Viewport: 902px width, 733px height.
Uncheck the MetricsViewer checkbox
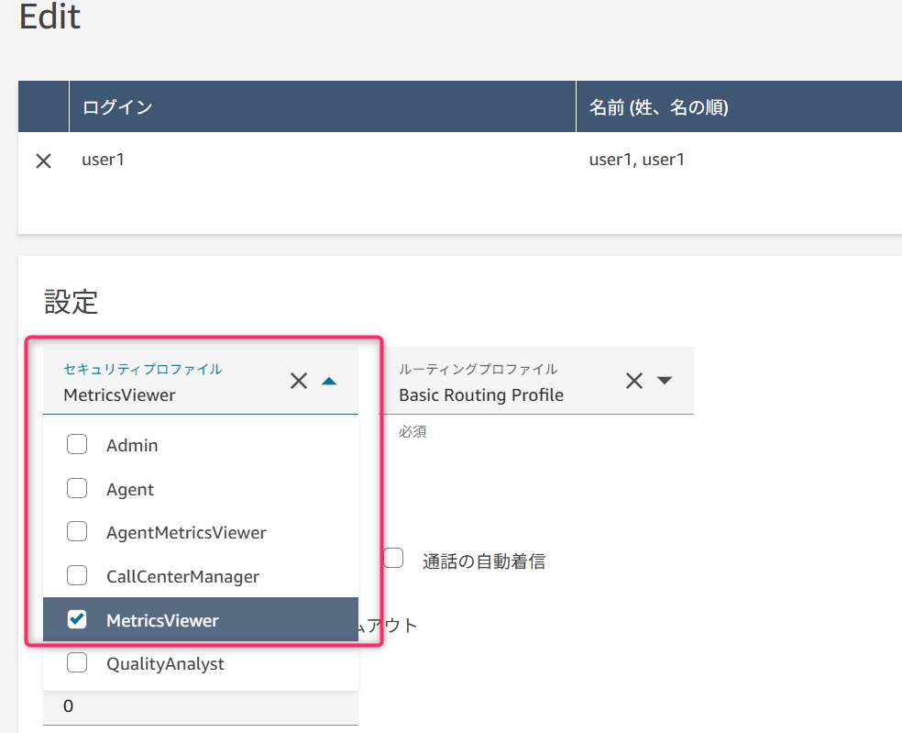pyautogui.click(x=77, y=619)
